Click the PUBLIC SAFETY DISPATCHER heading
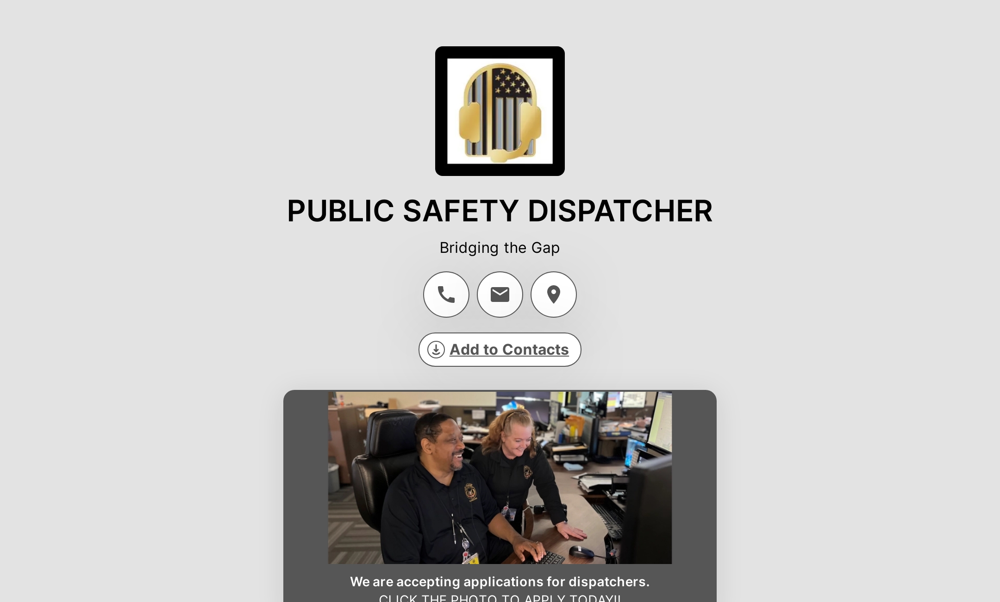 [500, 211]
